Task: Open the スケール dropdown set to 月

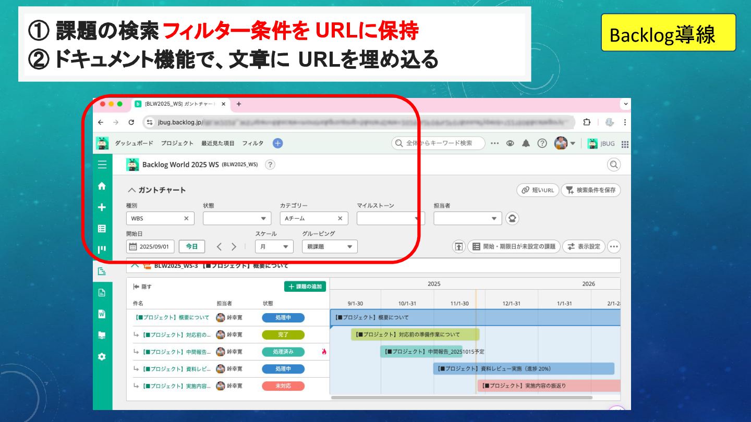Action: [x=274, y=246]
